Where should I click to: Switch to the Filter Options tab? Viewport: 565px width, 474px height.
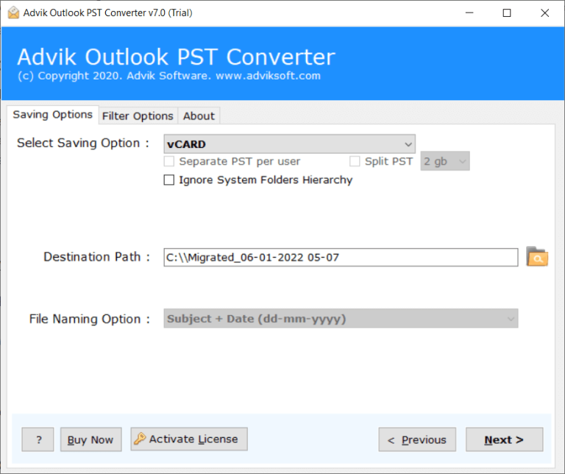[x=138, y=116]
